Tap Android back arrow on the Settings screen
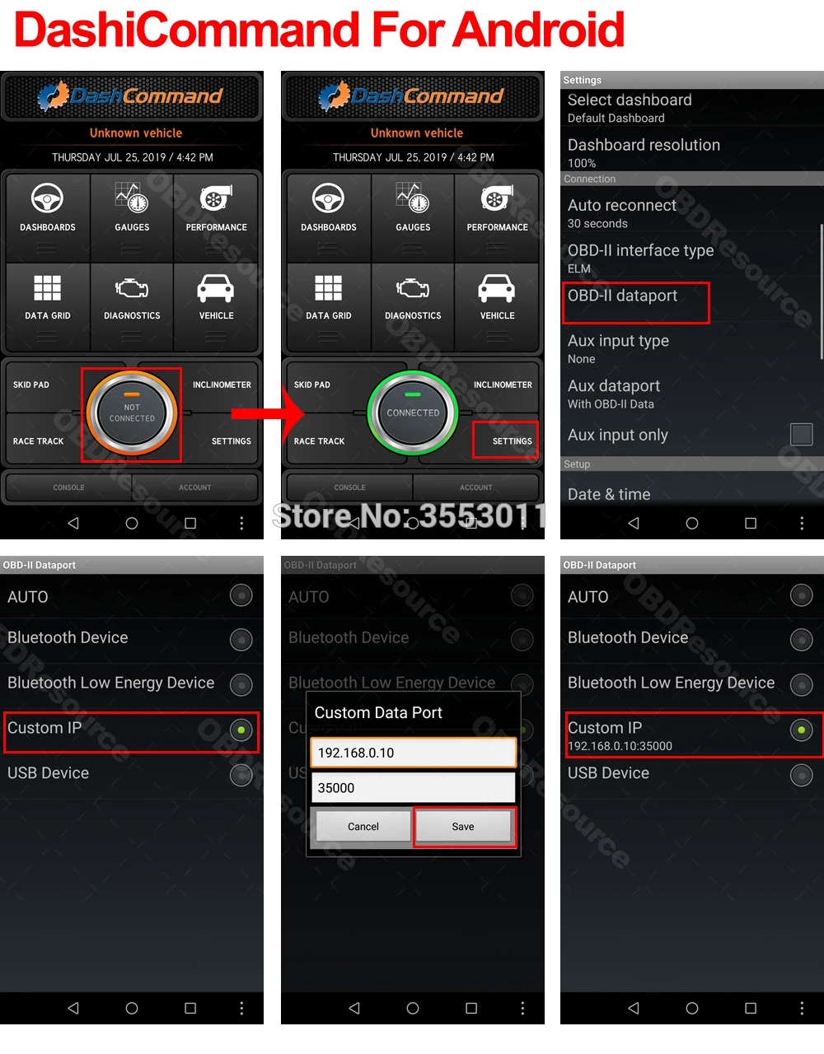The image size is (824, 1054). (634, 523)
